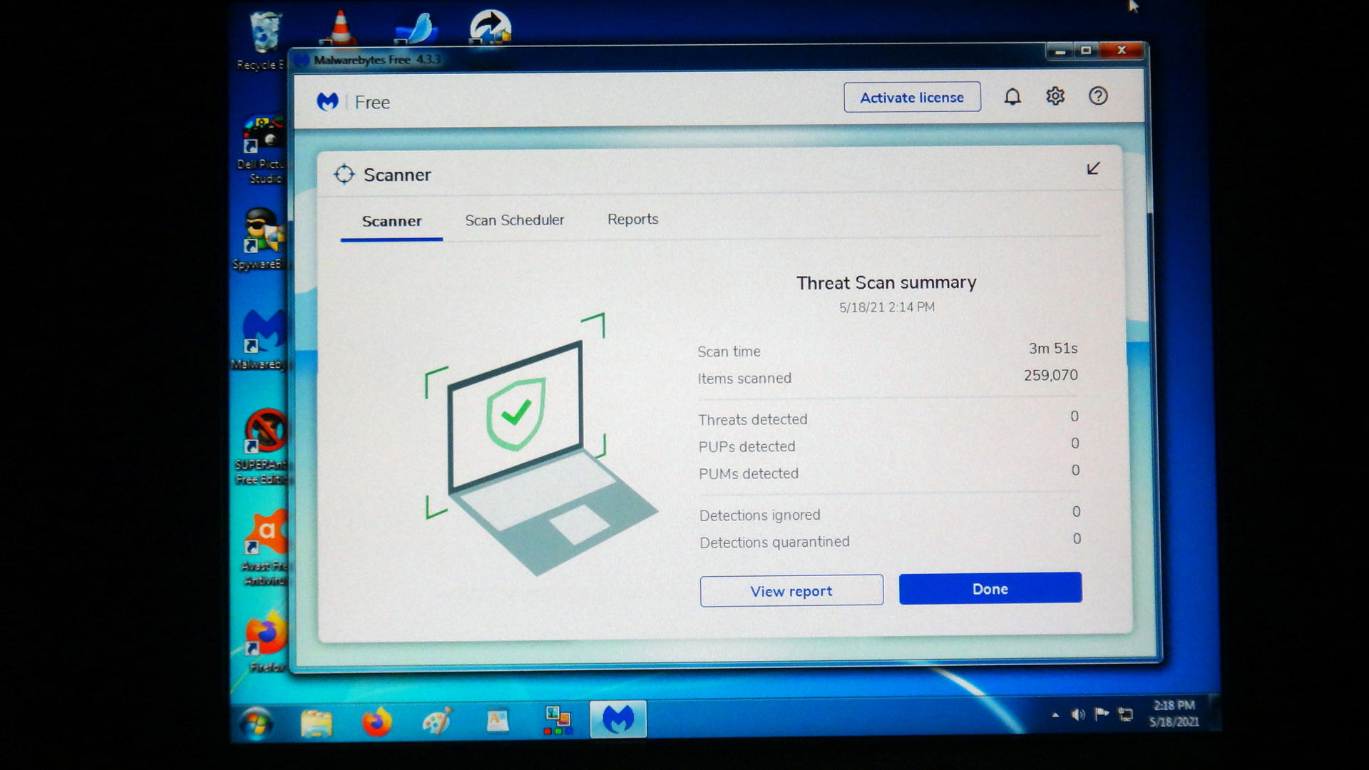Select the SpywareBlaster desktop shortcut
The width and height of the screenshot is (1369, 770).
260,239
